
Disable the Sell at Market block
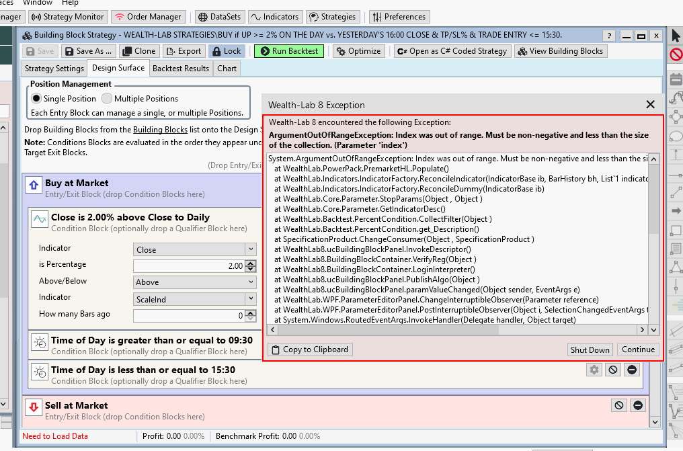coord(619,405)
